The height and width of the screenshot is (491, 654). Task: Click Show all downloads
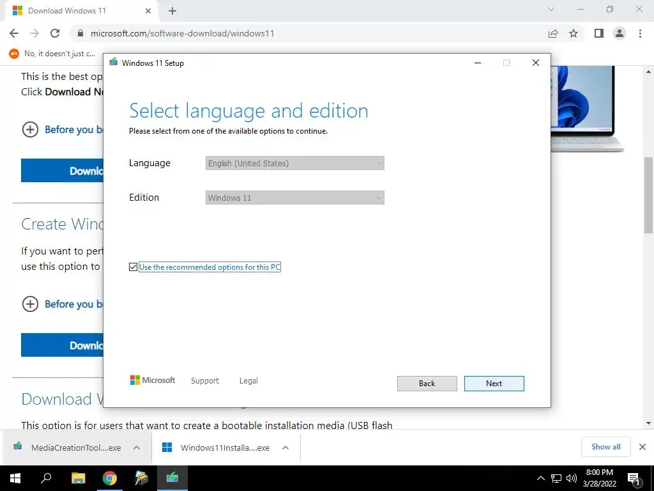[605, 447]
